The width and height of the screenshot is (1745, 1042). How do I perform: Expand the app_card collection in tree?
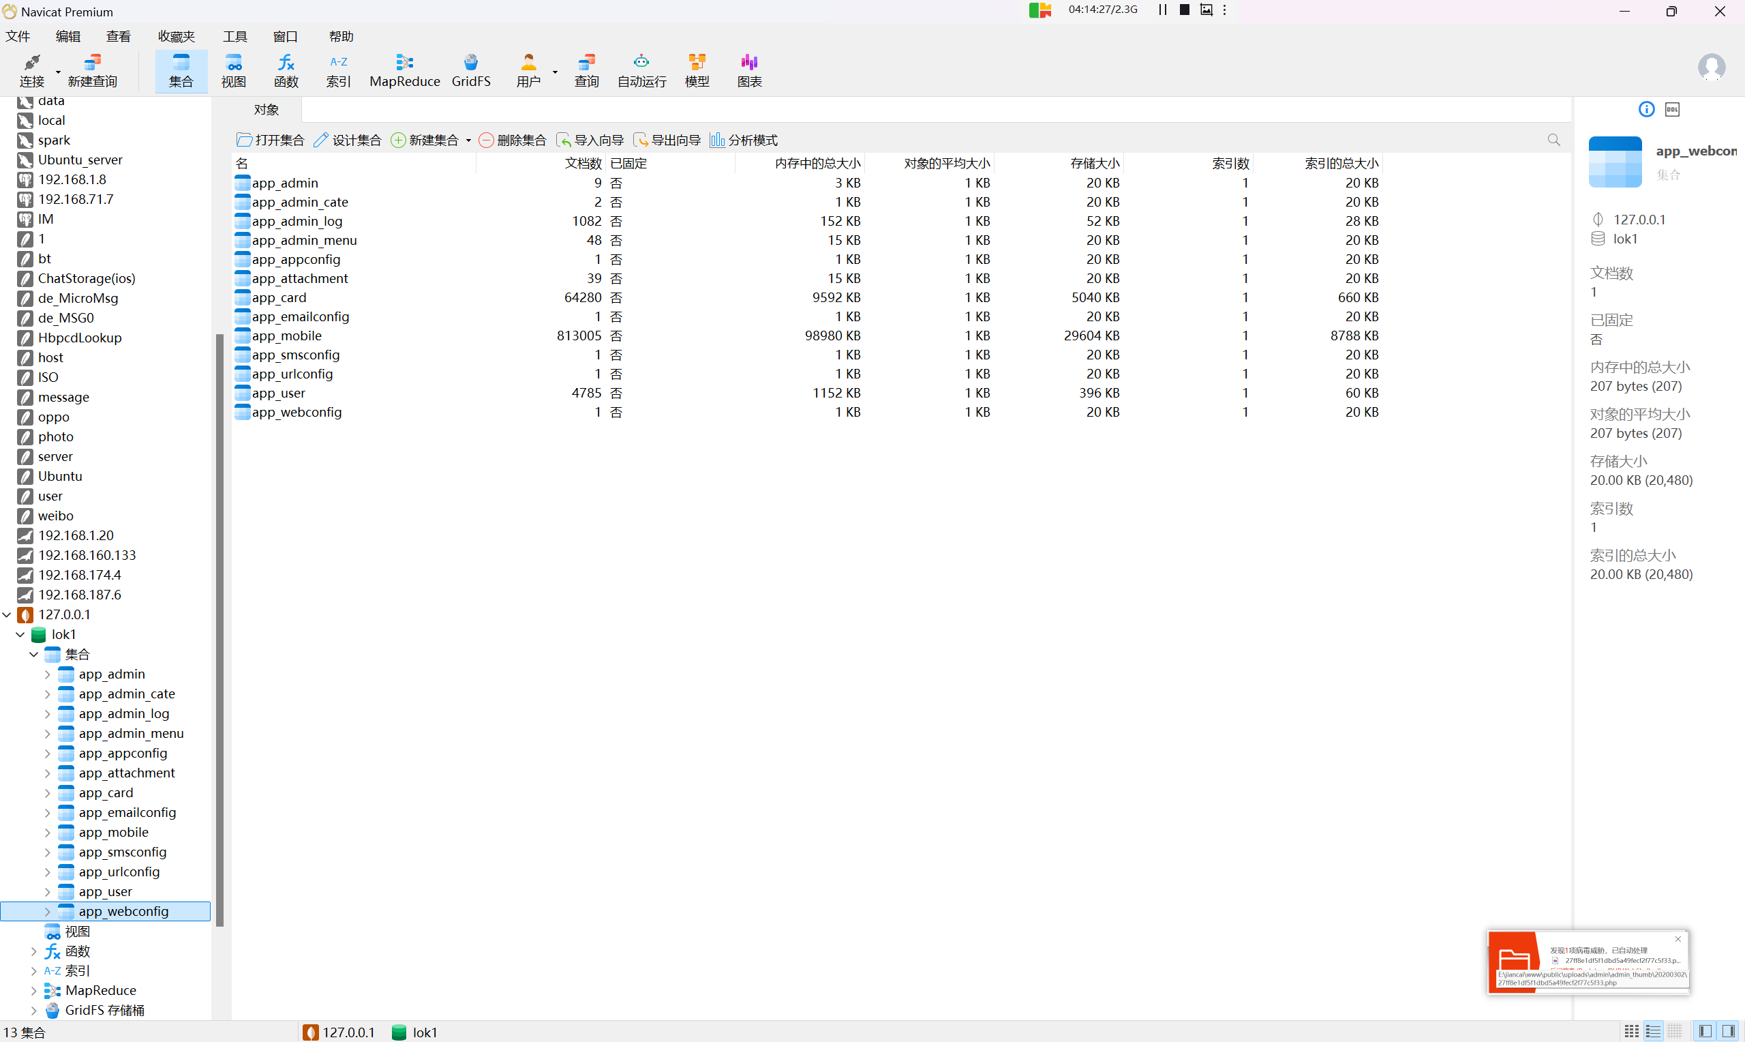click(47, 794)
